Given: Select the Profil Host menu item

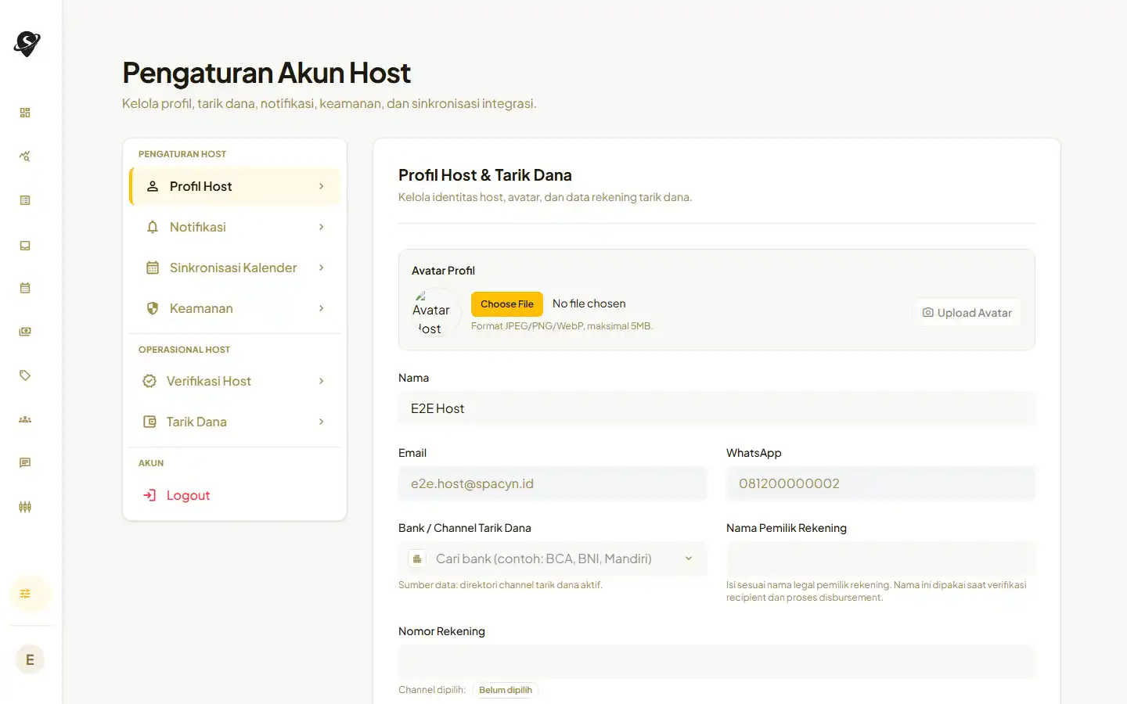Looking at the screenshot, I should 235,186.
